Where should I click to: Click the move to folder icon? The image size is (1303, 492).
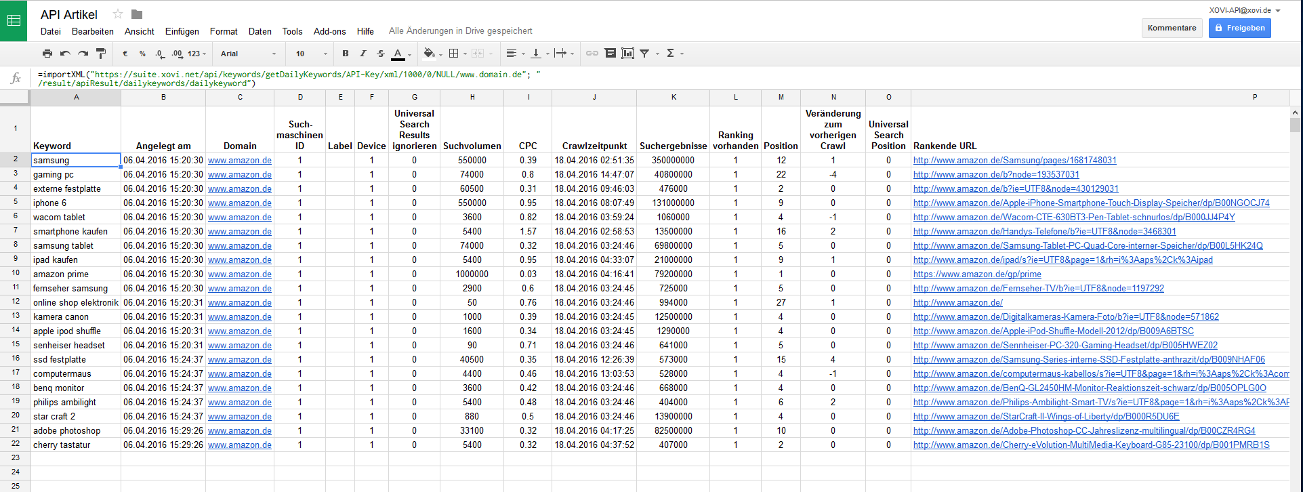[137, 14]
